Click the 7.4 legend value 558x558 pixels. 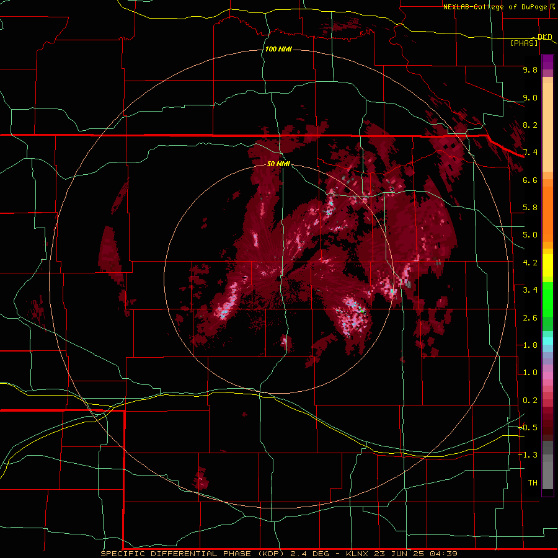530,153
